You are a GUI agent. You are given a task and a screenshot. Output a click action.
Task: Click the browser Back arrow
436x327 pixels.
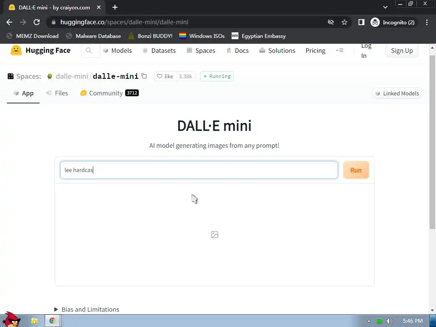(x=9, y=22)
